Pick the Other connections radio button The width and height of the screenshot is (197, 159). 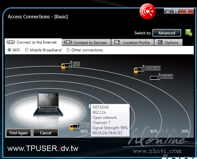68,50
